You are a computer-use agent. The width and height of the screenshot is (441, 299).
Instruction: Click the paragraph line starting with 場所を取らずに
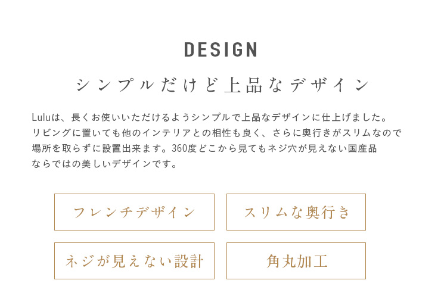204,148
